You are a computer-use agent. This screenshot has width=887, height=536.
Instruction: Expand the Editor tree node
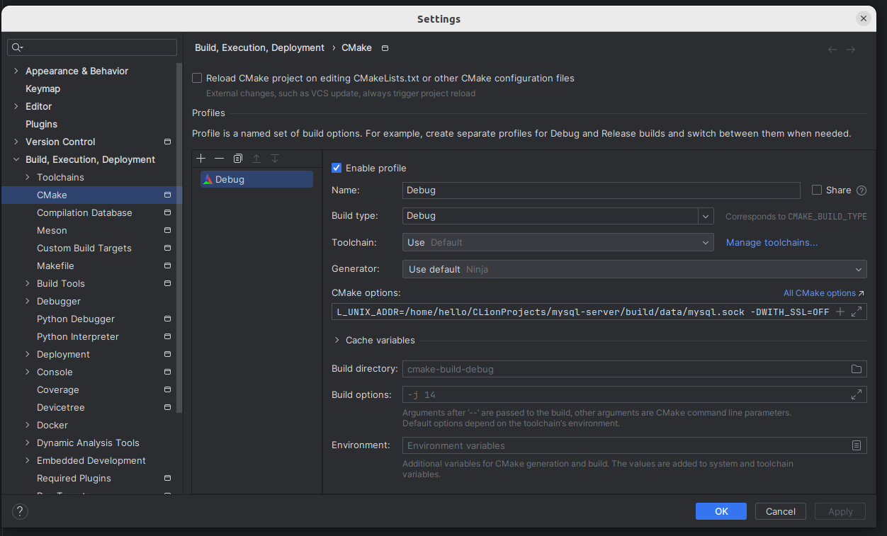click(16, 106)
